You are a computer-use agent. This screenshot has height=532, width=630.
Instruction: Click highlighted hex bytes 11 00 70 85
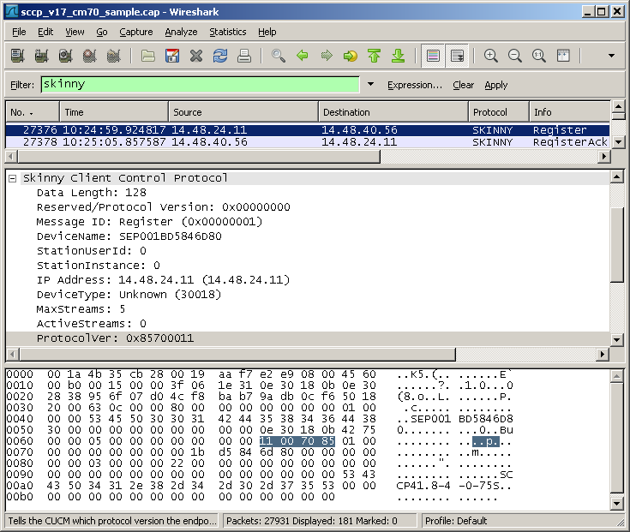[297, 441]
